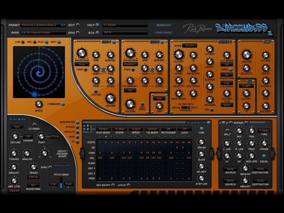Open the Filter 1 MODE dropdown showing 24 LP1
The height and width of the screenshot is (213, 284).
point(189,46)
